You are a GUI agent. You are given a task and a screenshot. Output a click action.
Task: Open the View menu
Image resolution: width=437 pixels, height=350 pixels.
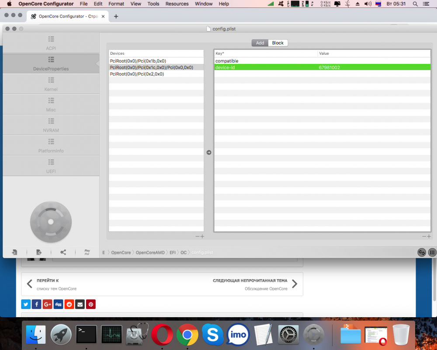tap(136, 3)
